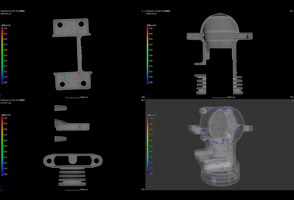
Task: Click the 73% zoom value
Action: click(143, 189)
